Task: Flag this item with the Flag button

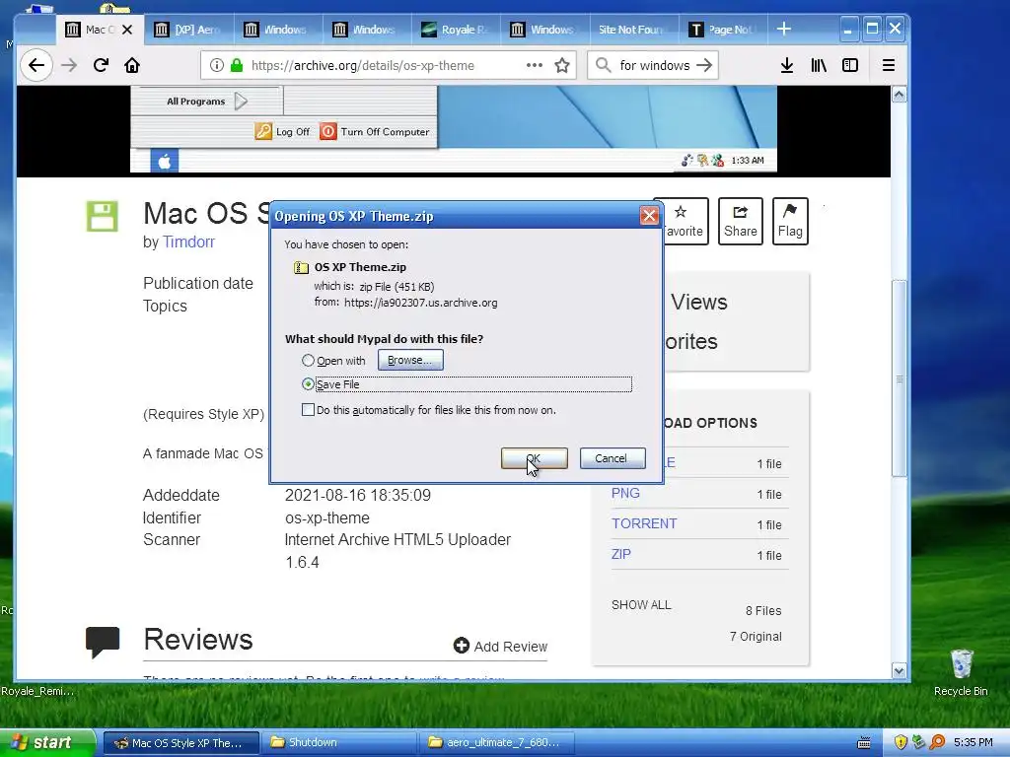Action: coord(790,222)
